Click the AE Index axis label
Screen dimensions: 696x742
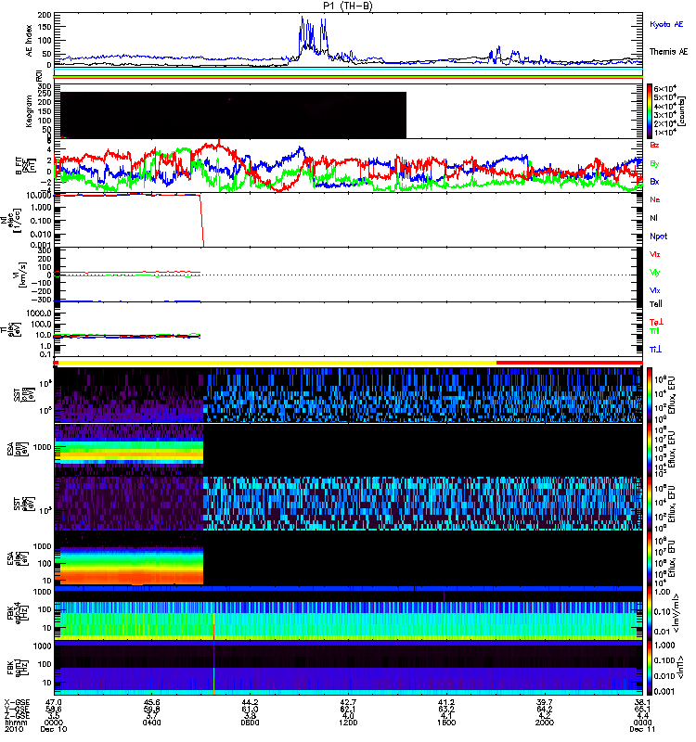(x=29, y=41)
